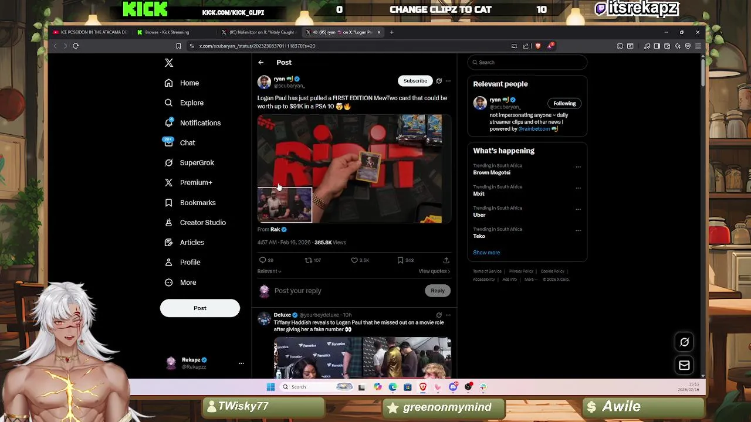Open Rekapz account options ellipsis
The image size is (751, 422).
pyautogui.click(x=241, y=363)
